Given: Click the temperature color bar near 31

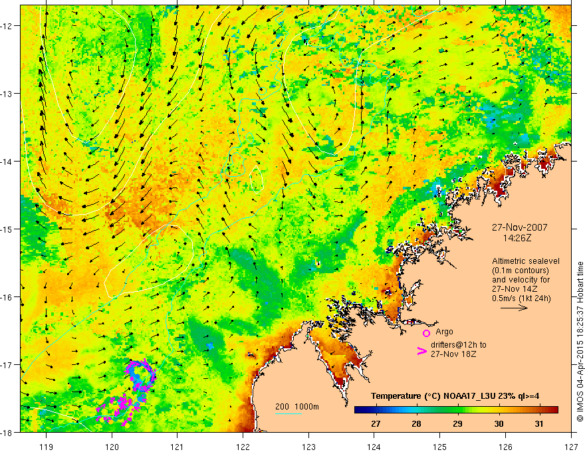Looking at the screenshot, I should tap(538, 410).
